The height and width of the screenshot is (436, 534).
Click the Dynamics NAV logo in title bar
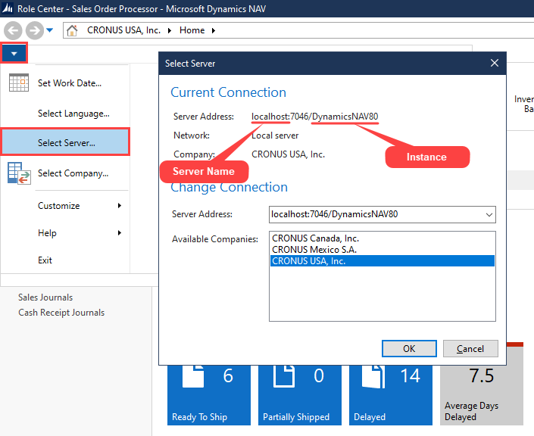8,8
